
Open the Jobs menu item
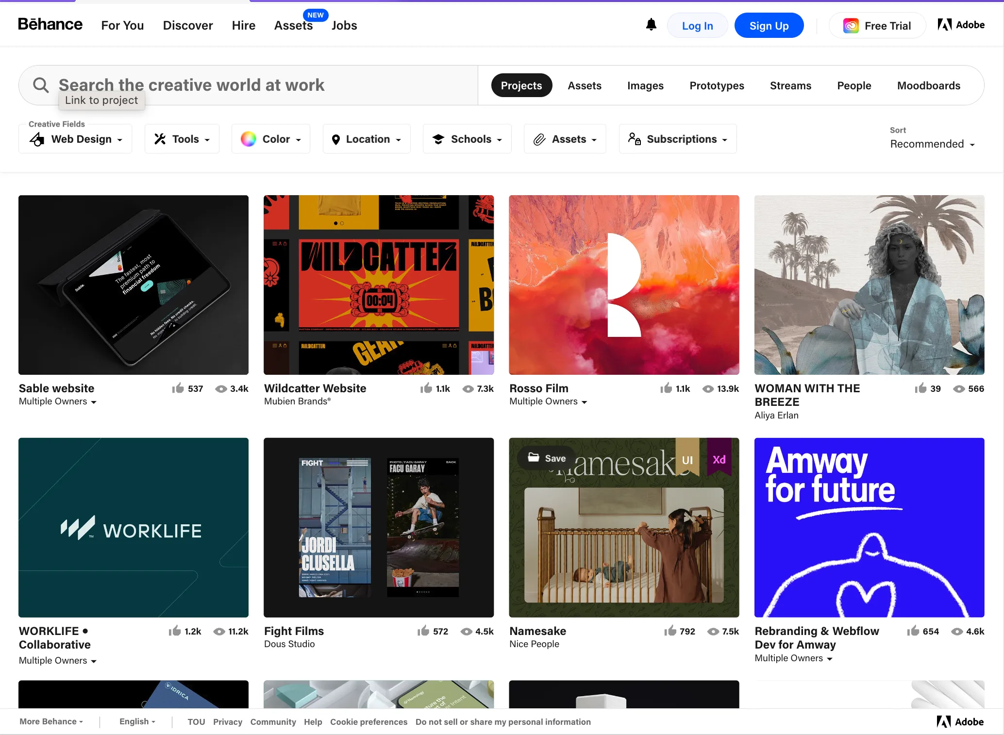point(344,25)
